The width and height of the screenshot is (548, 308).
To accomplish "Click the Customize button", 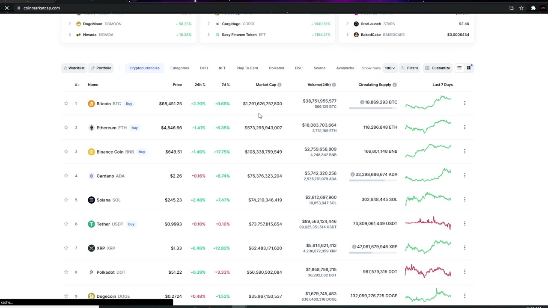I will pos(438,68).
